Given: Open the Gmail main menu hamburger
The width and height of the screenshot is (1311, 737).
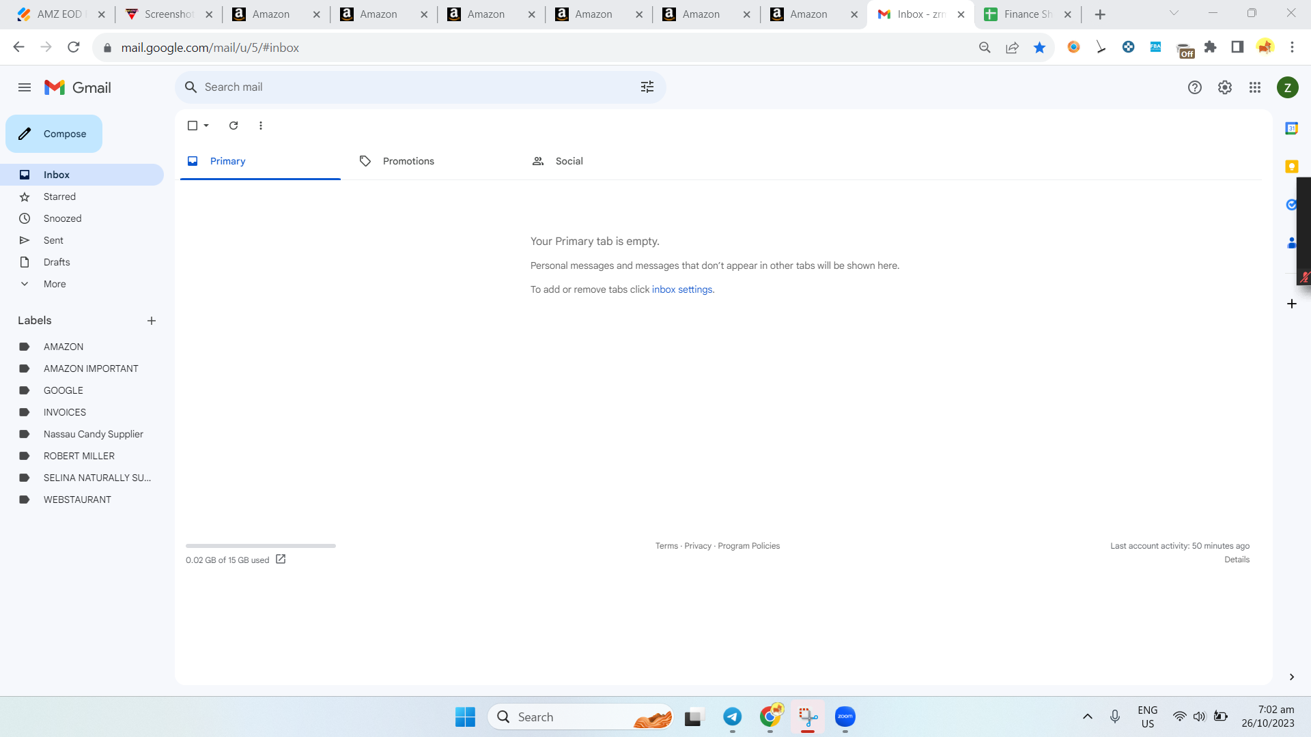Looking at the screenshot, I should [25, 87].
